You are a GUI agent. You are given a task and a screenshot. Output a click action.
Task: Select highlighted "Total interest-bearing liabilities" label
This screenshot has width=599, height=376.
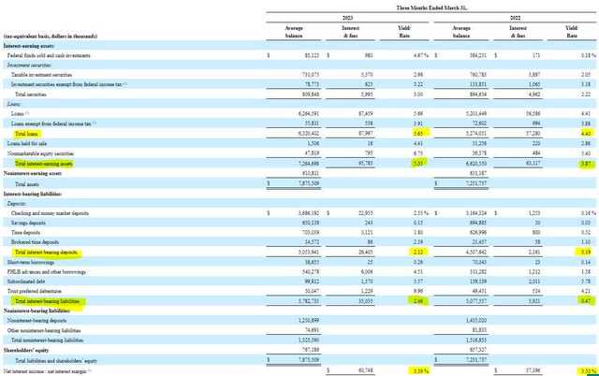[x=48, y=301]
